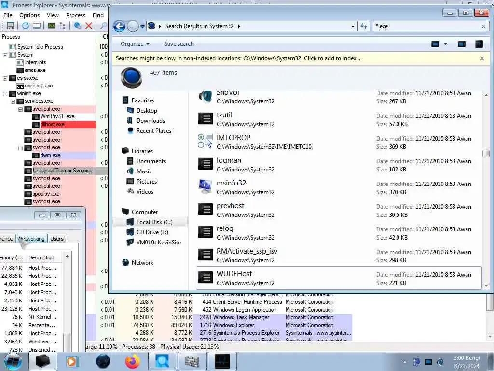494x371 pixels.
Task: Click Search Results in System32 breadcrumb
Action: (199, 26)
